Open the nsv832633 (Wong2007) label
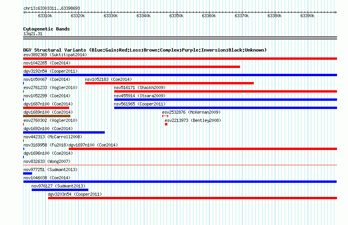This screenshot has width=348, height=225. coord(47,161)
